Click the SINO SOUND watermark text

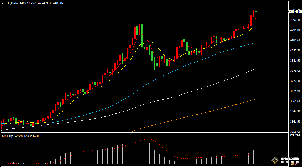tap(290, 159)
